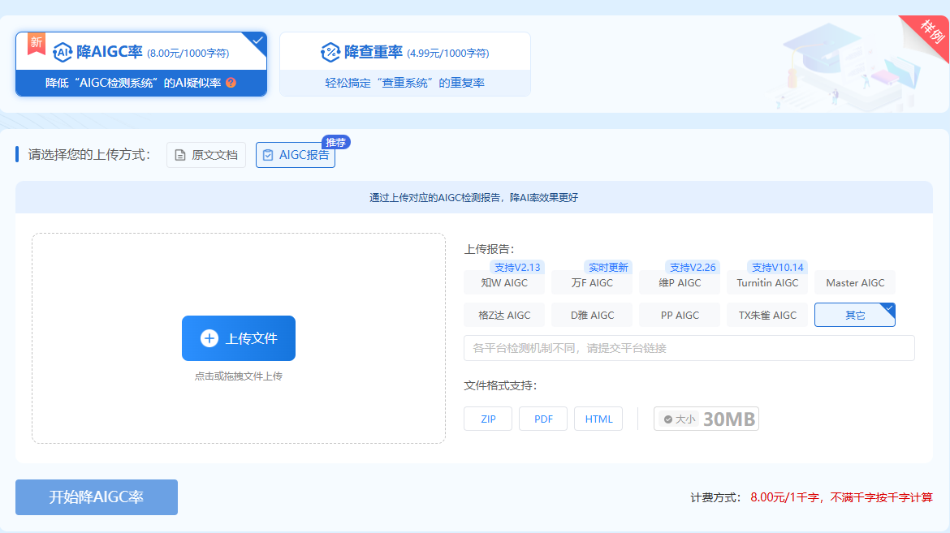Click the HTML file format tag
This screenshot has height=533, width=950.
pyautogui.click(x=598, y=419)
